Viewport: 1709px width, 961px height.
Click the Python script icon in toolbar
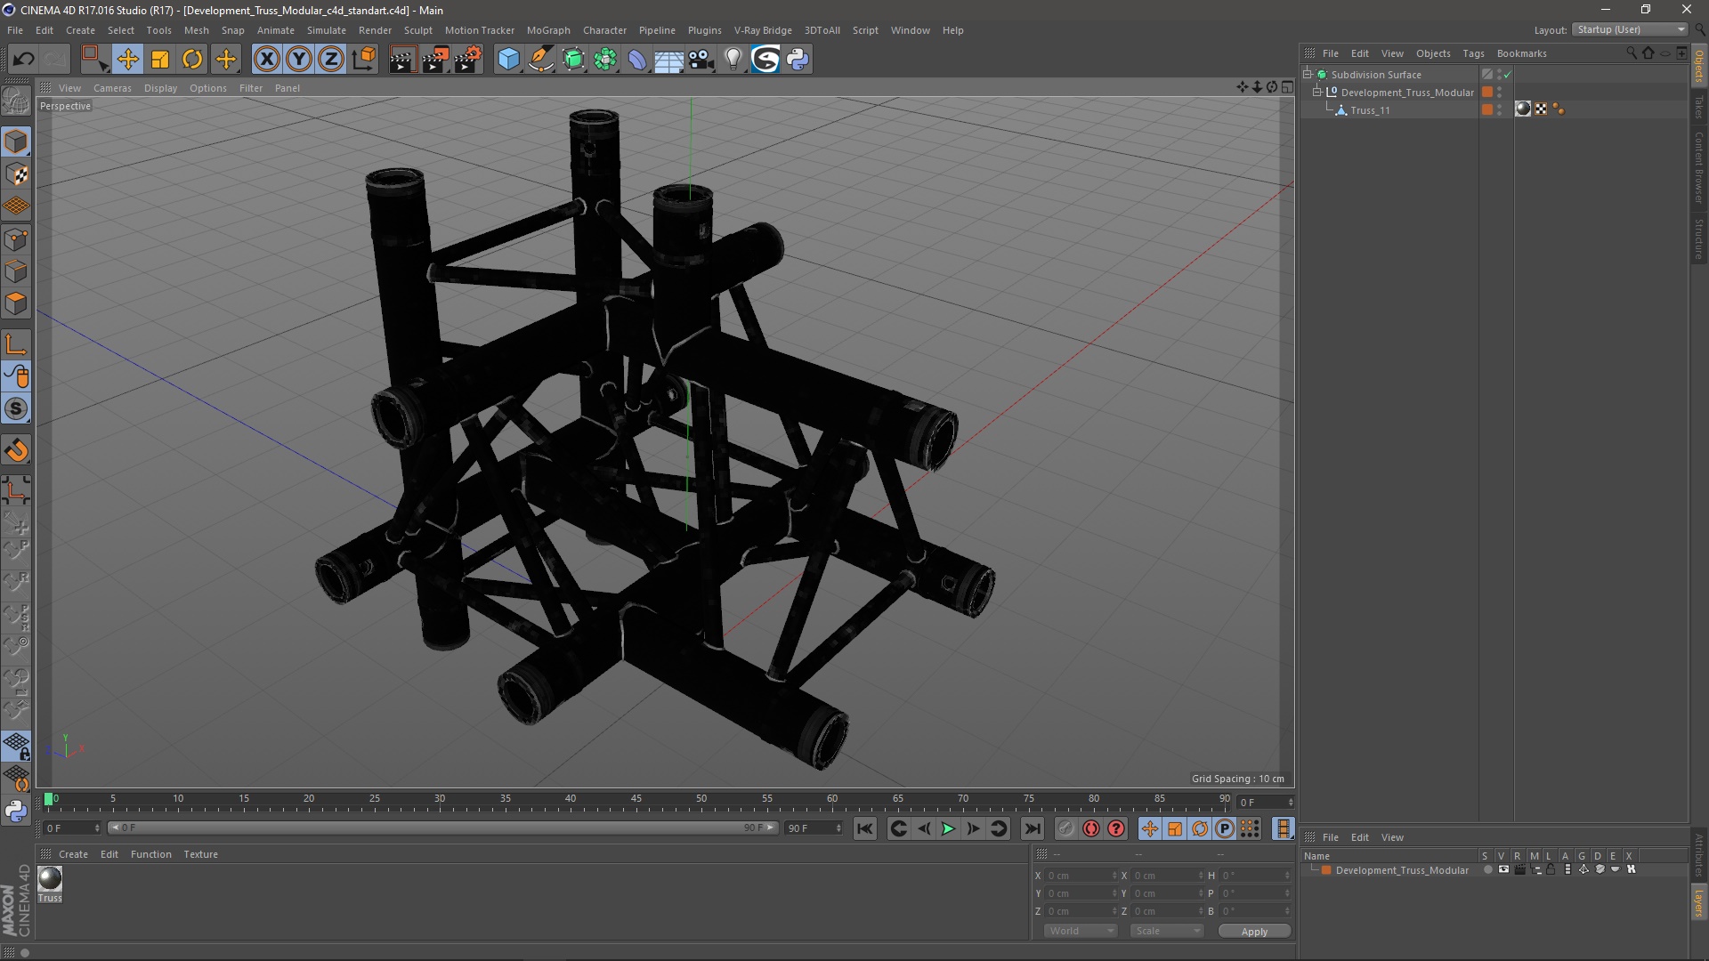click(x=798, y=59)
